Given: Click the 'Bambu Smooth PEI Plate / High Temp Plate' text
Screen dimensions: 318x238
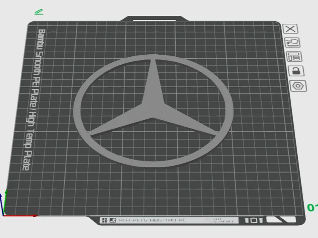Looking at the screenshot, I should point(34,100).
